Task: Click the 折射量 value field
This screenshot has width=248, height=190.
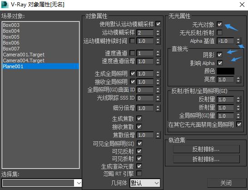Action: coord(225,108)
